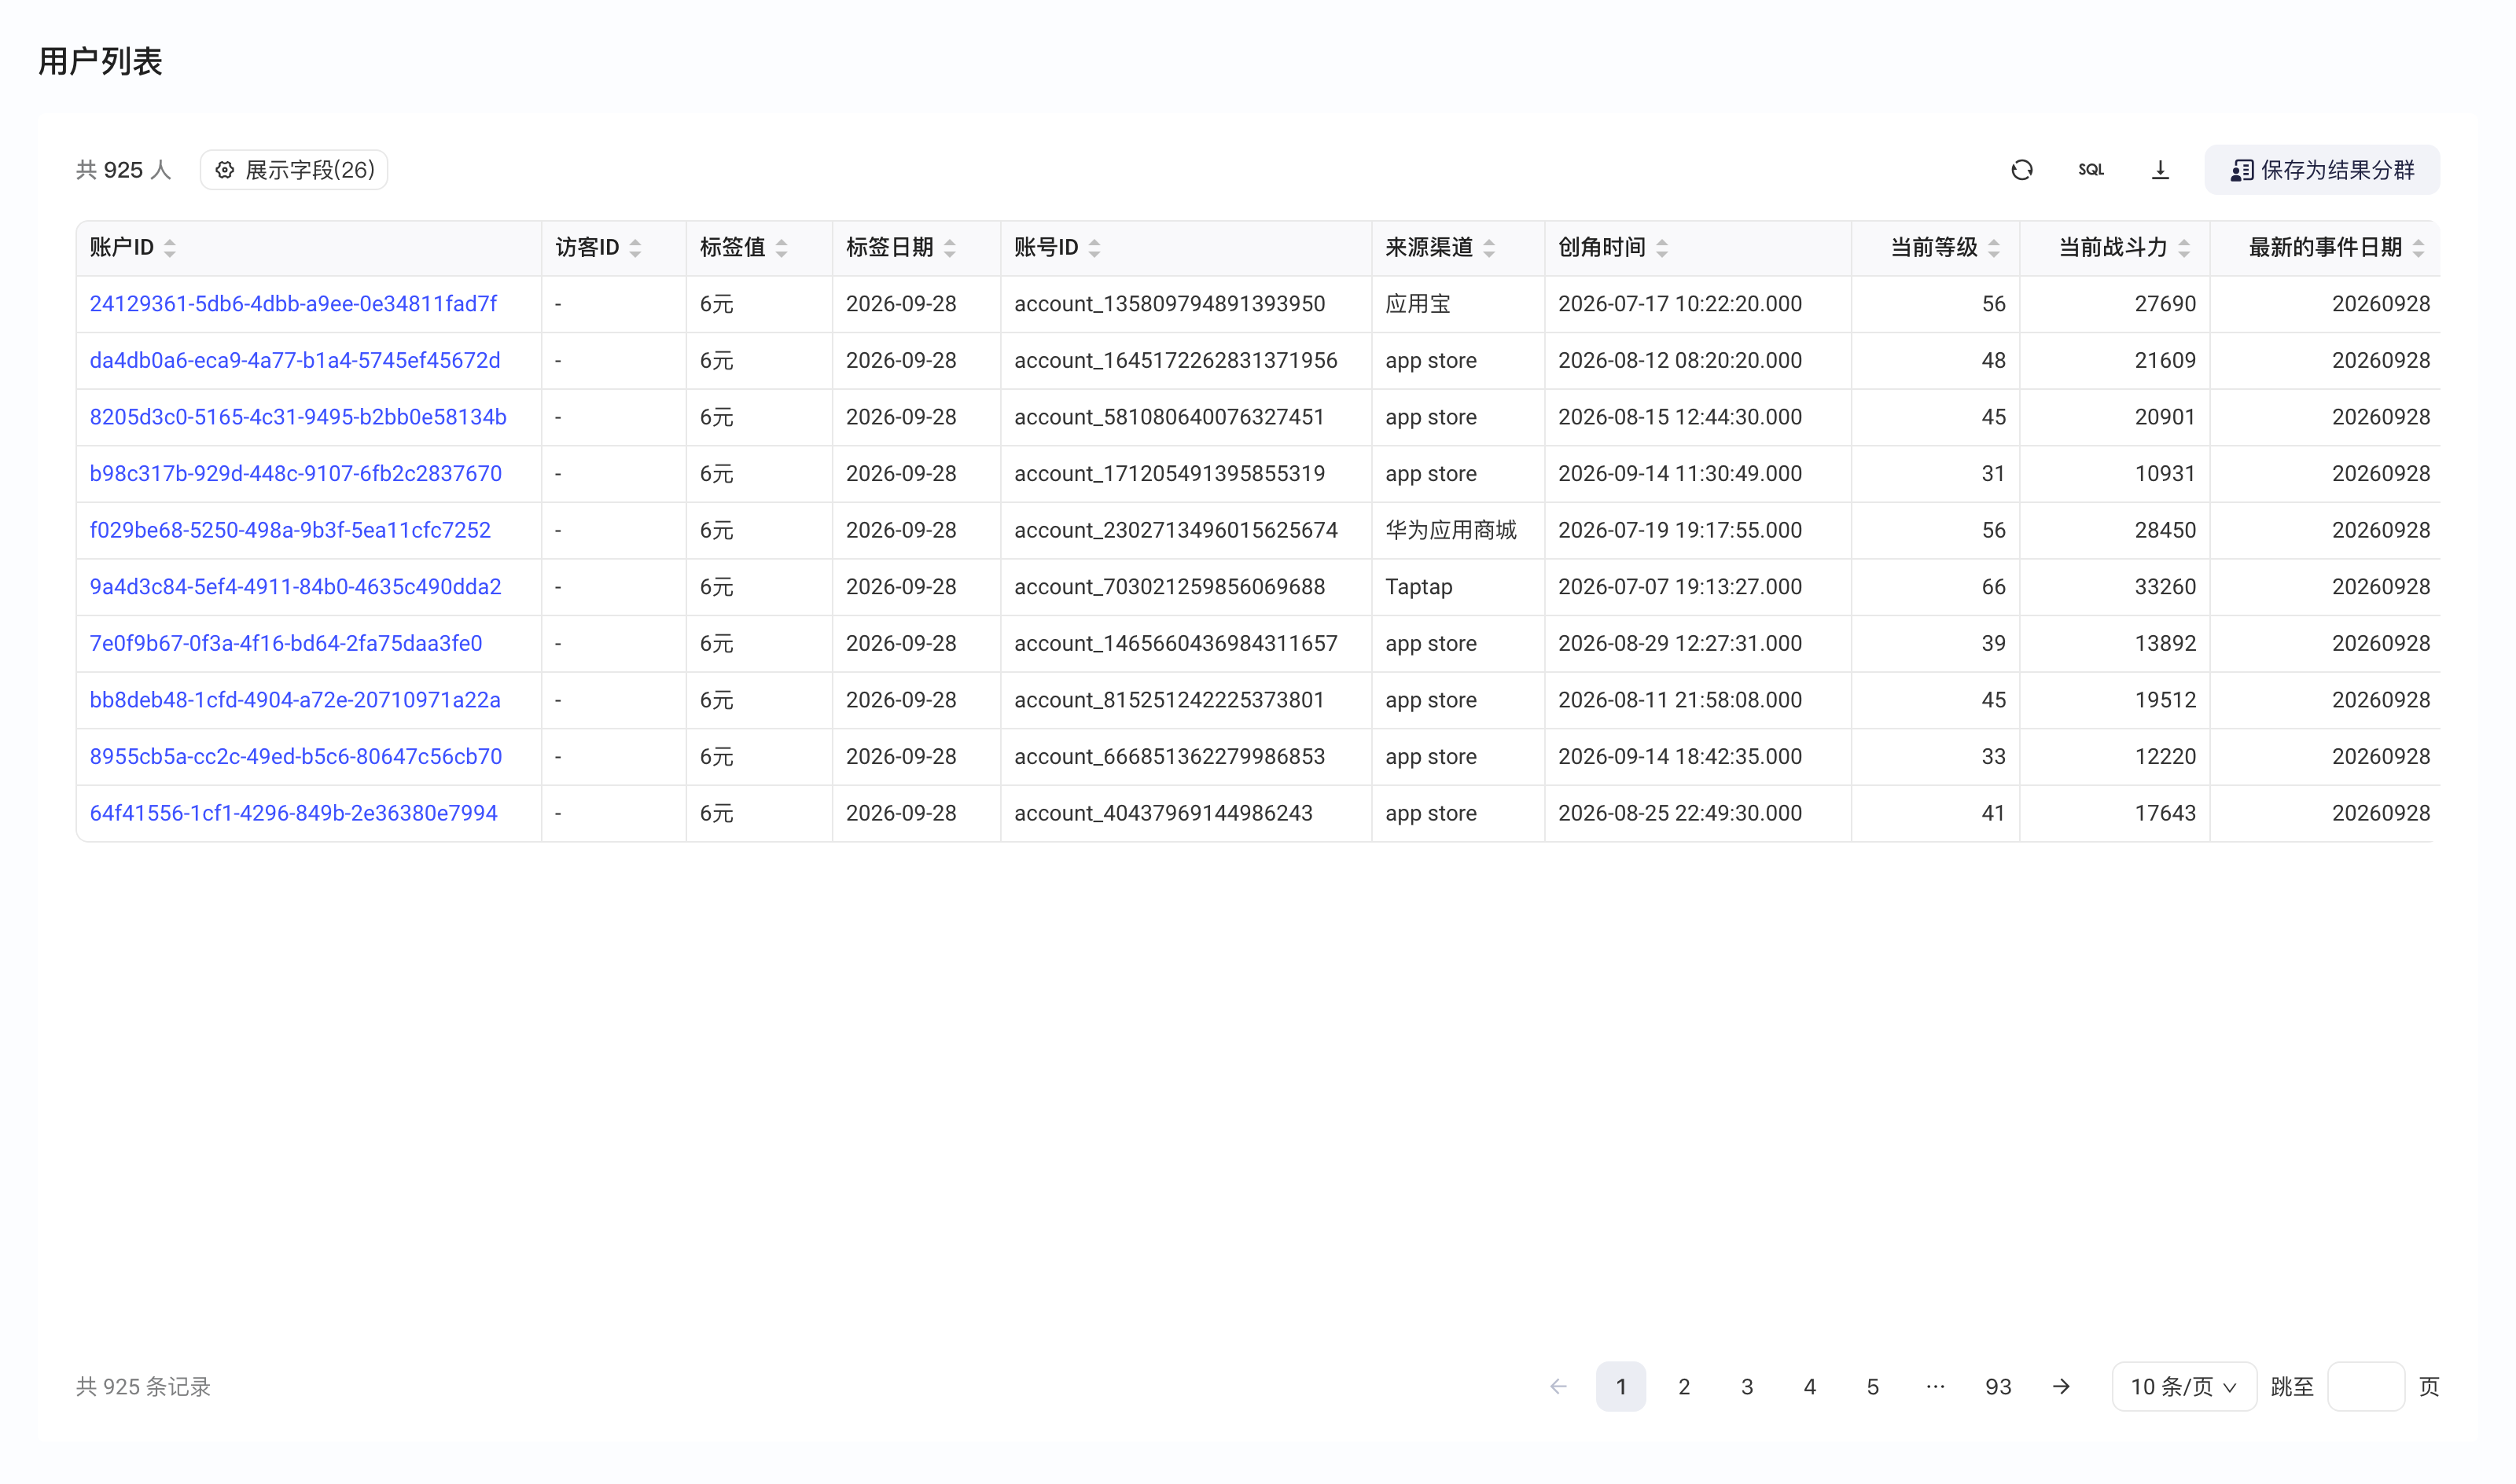Open user bb8deb48-1cfd-4904-a72e-20710971a22a
The width and height of the screenshot is (2516, 1484).
click(x=295, y=700)
